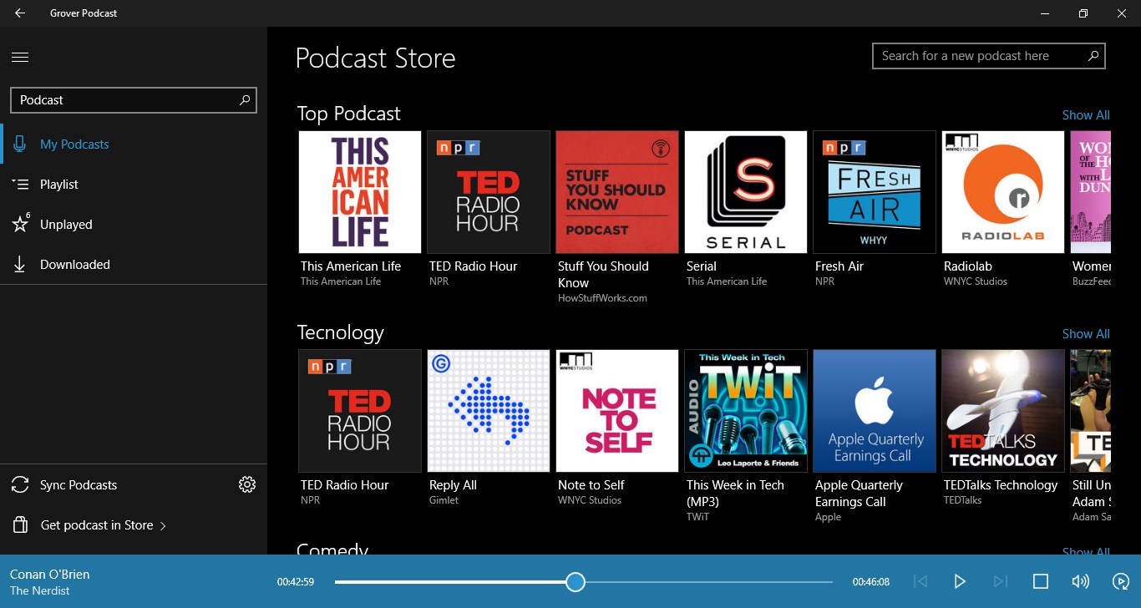
Task: View Unplayed episodes
Action: pyautogui.click(x=65, y=224)
